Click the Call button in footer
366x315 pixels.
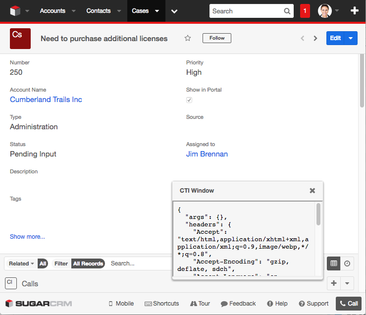point(348,304)
